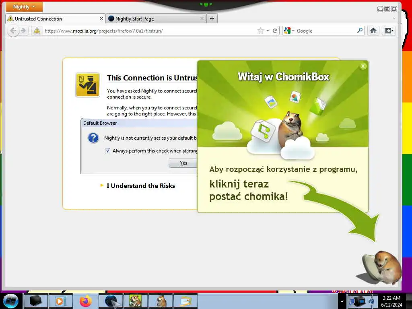
Task: Open the URL history dropdown arrow
Action: (268, 31)
